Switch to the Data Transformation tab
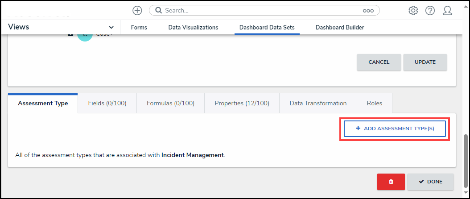This screenshot has height=199, width=470. (x=318, y=103)
